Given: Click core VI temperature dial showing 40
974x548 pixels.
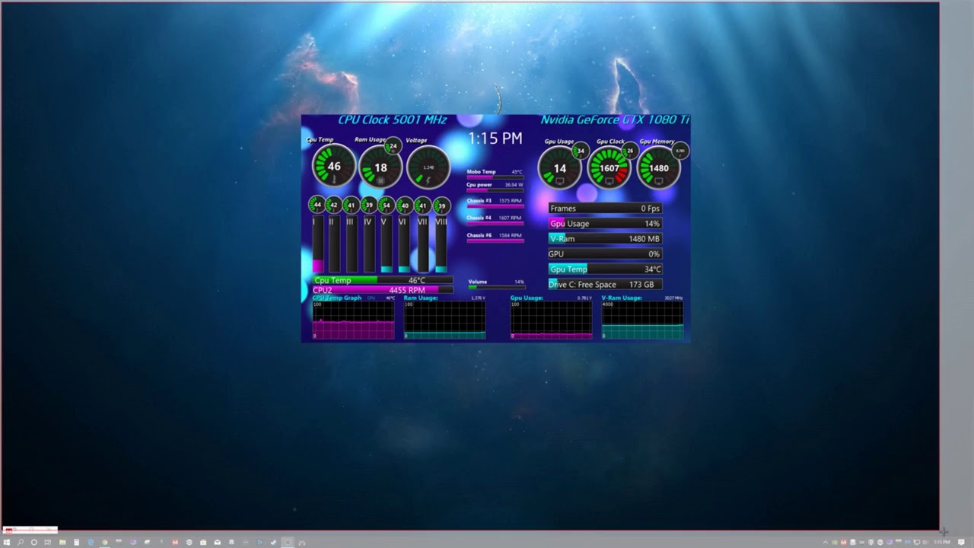Looking at the screenshot, I should tap(404, 205).
